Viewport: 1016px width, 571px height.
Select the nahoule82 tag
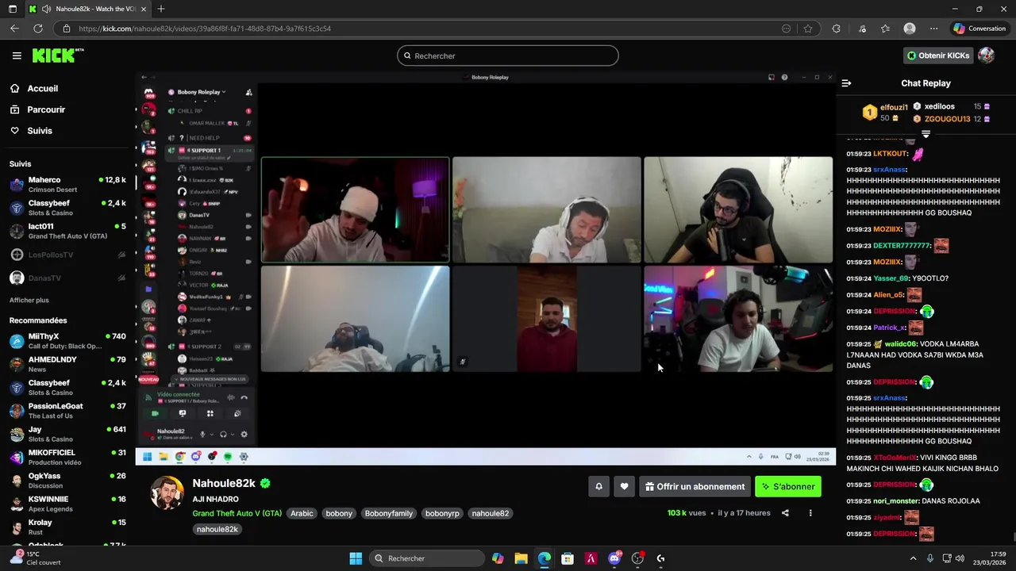(x=491, y=513)
